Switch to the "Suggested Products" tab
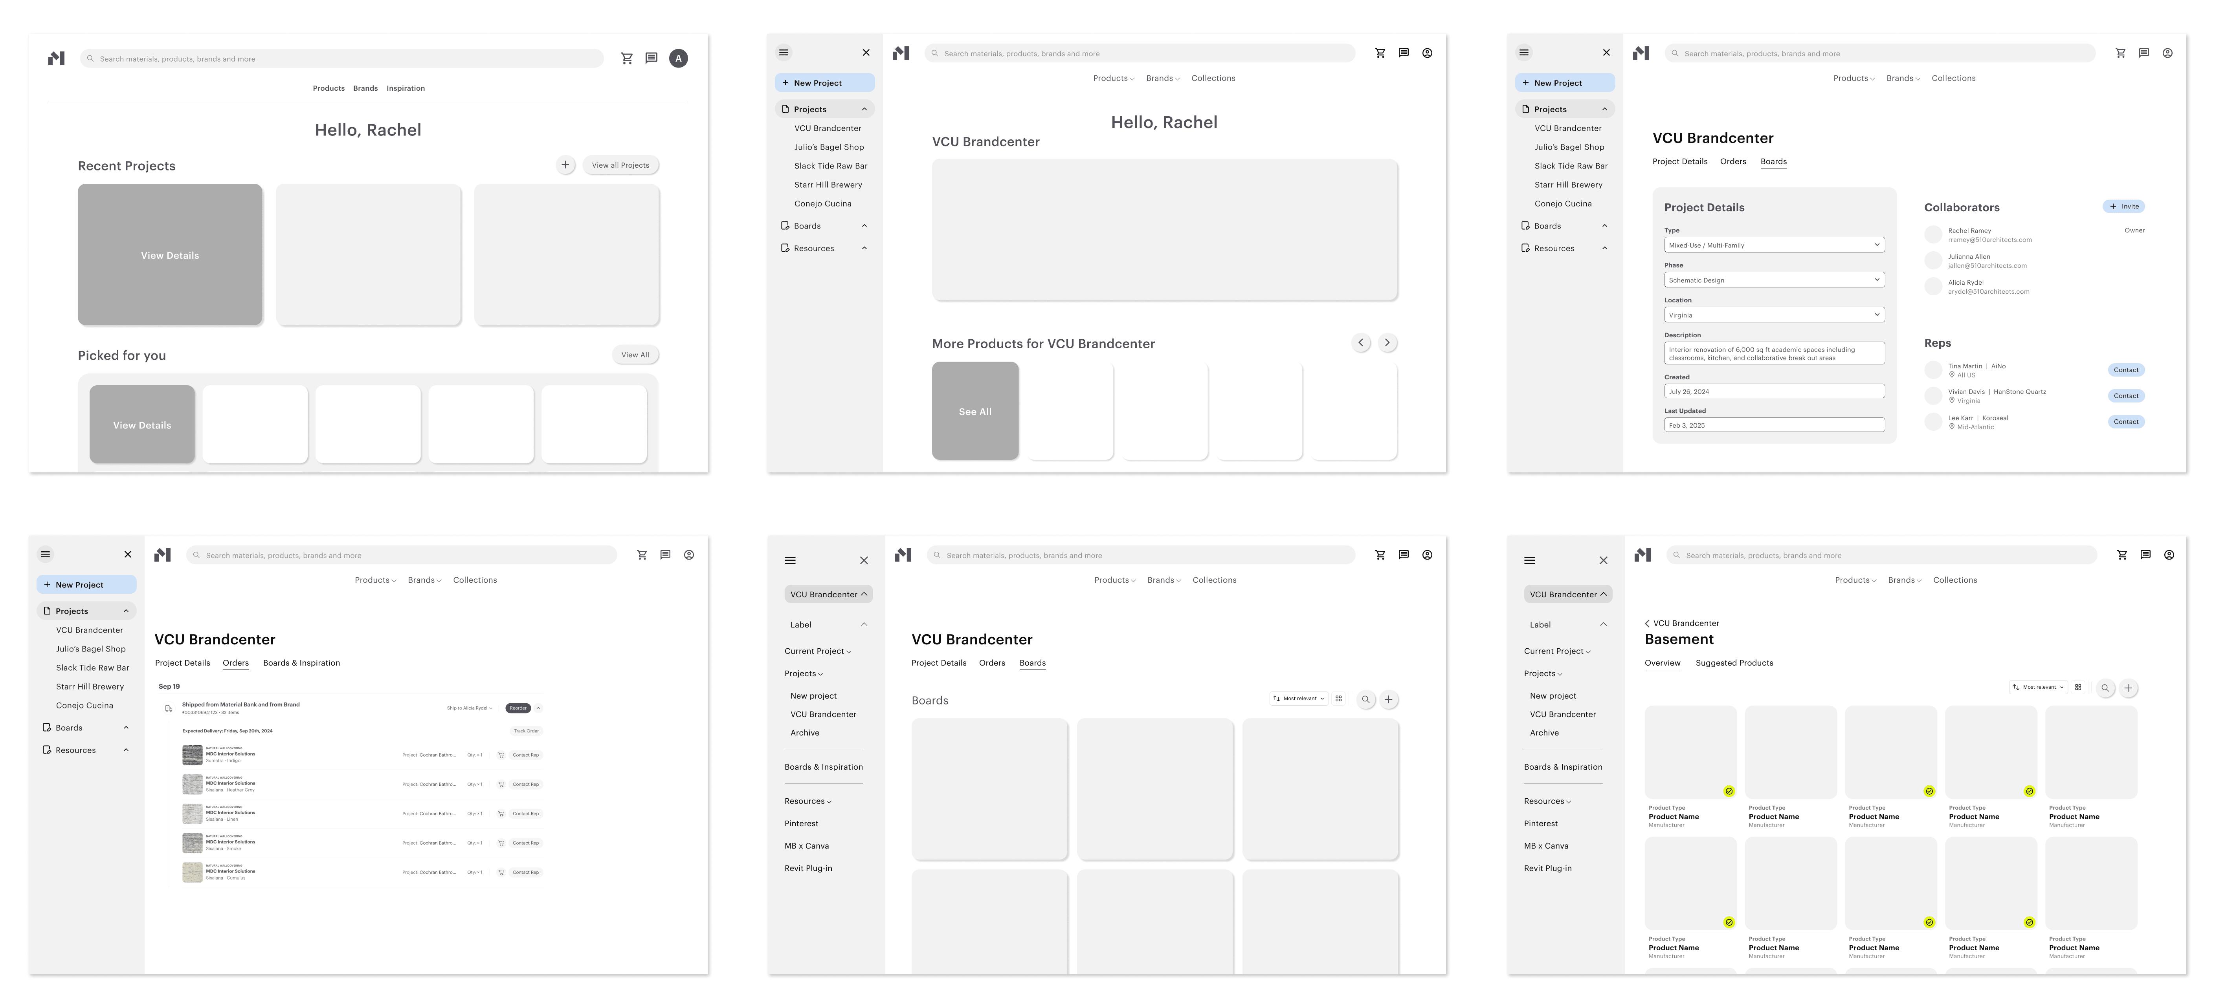The width and height of the screenshot is (2215, 1008). pos(1734,663)
